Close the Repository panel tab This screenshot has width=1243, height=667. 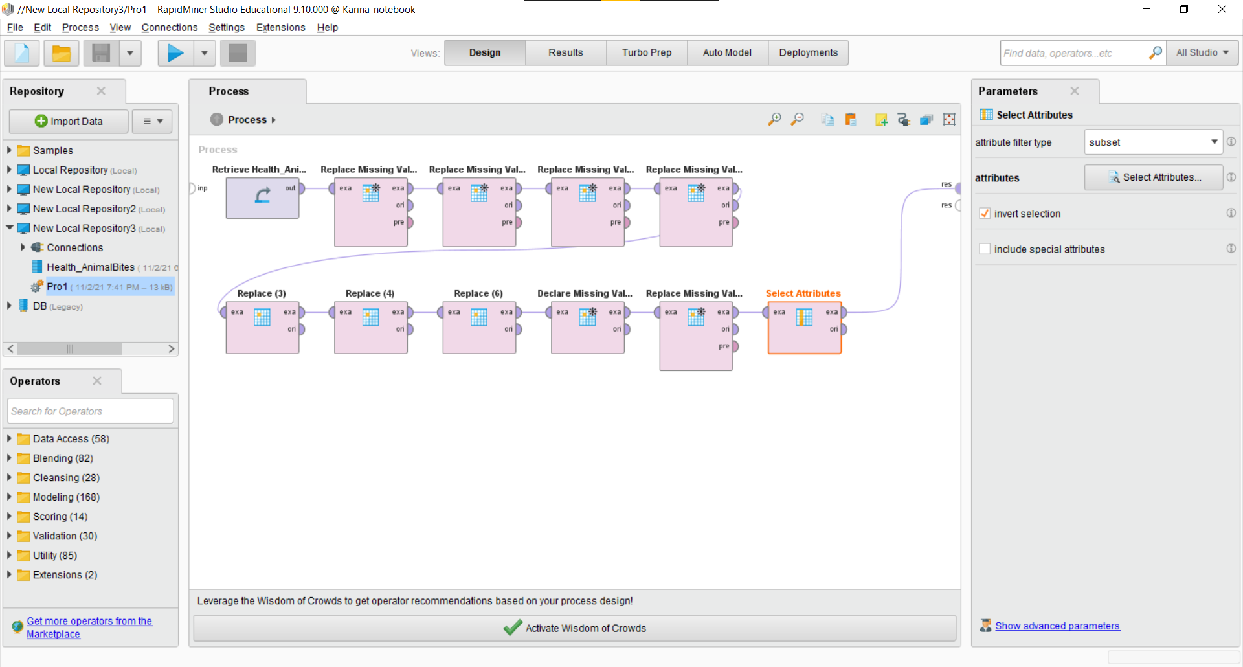101,91
